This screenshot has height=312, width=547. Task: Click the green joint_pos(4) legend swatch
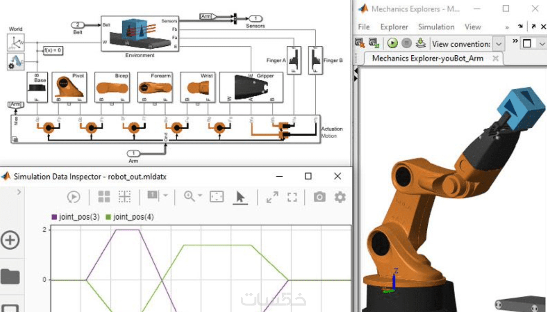(108, 217)
